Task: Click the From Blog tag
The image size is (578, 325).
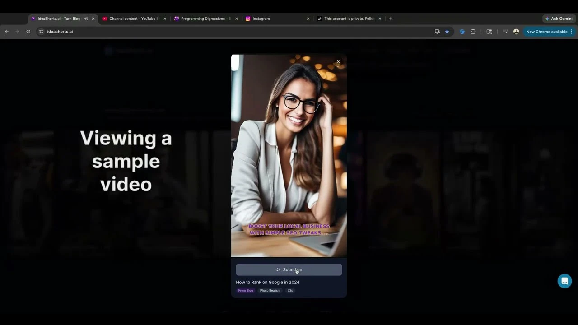Action: (246, 290)
